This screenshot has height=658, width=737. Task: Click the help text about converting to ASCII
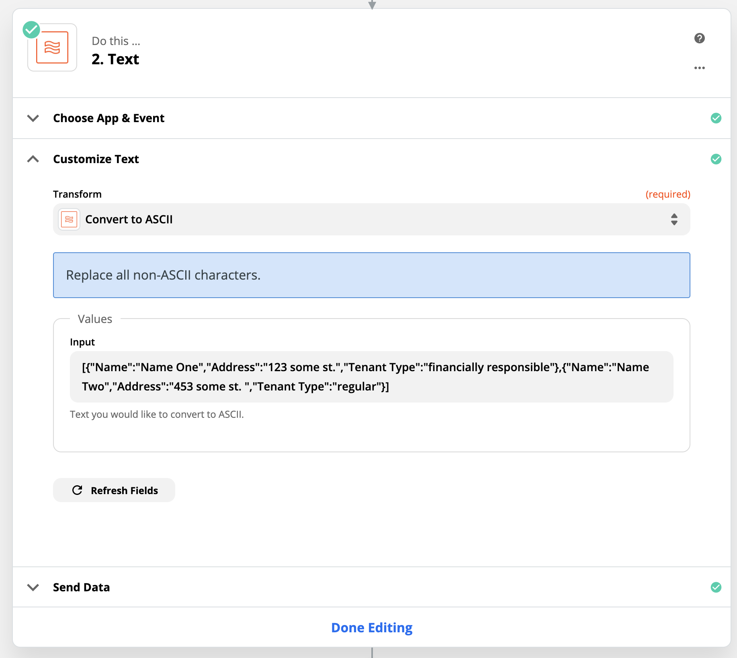pyautogui.click(x=157, y=414)
